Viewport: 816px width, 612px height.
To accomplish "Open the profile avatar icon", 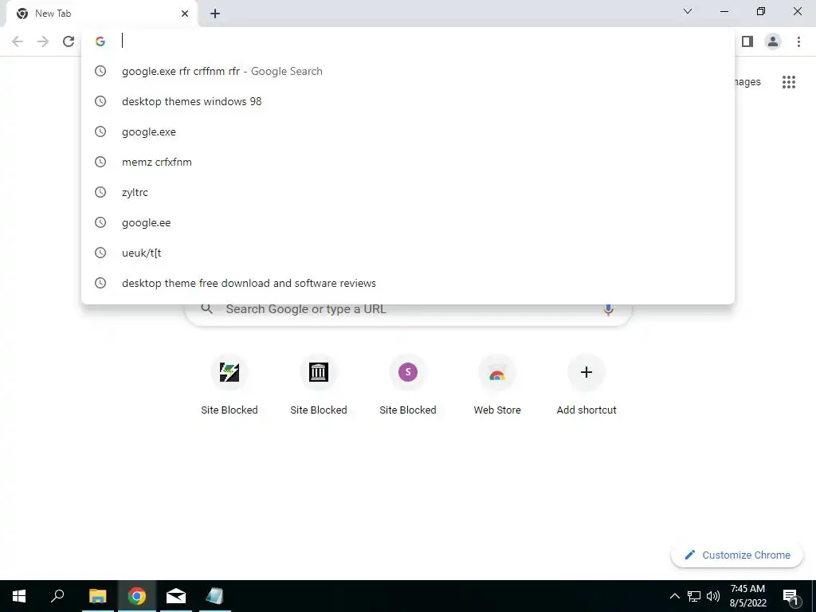I will (x=773, y=41).
